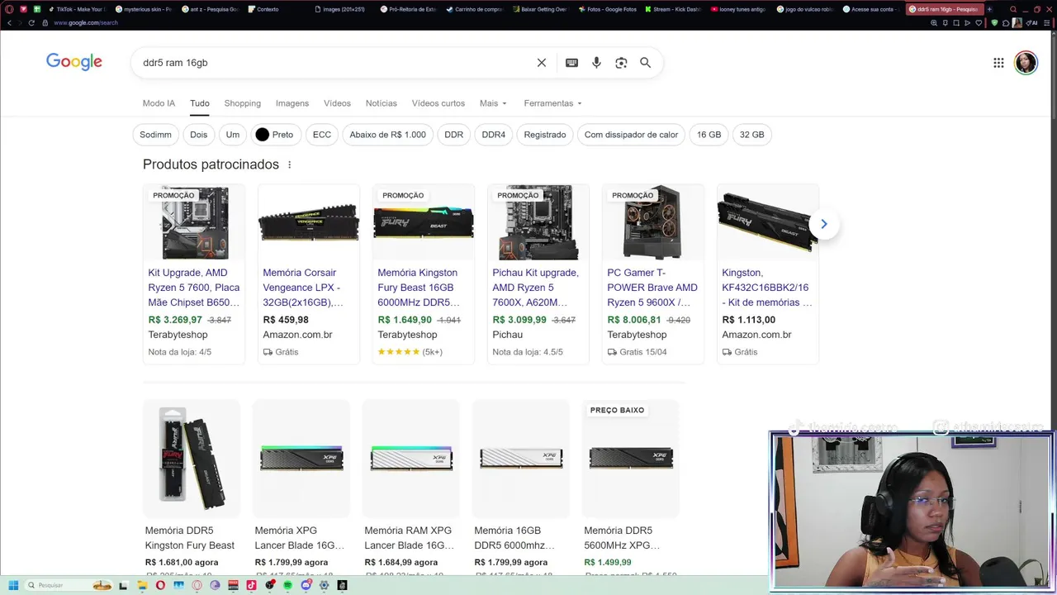Filter by the 16 GB chip
The height and width of the screenshot is (595, 1057).
tap(709, 135)
